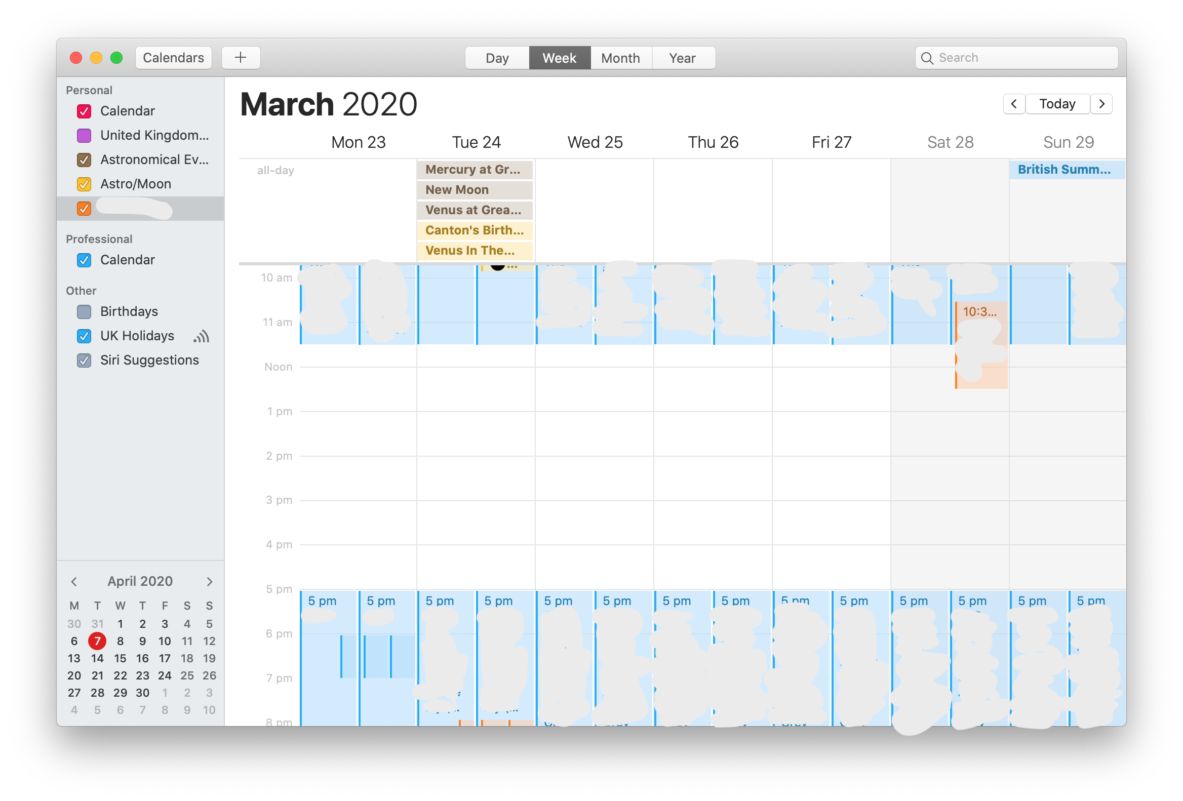Open British Summ... event on Sunday
This screenshot has width=1183, height=801.
1067,170
